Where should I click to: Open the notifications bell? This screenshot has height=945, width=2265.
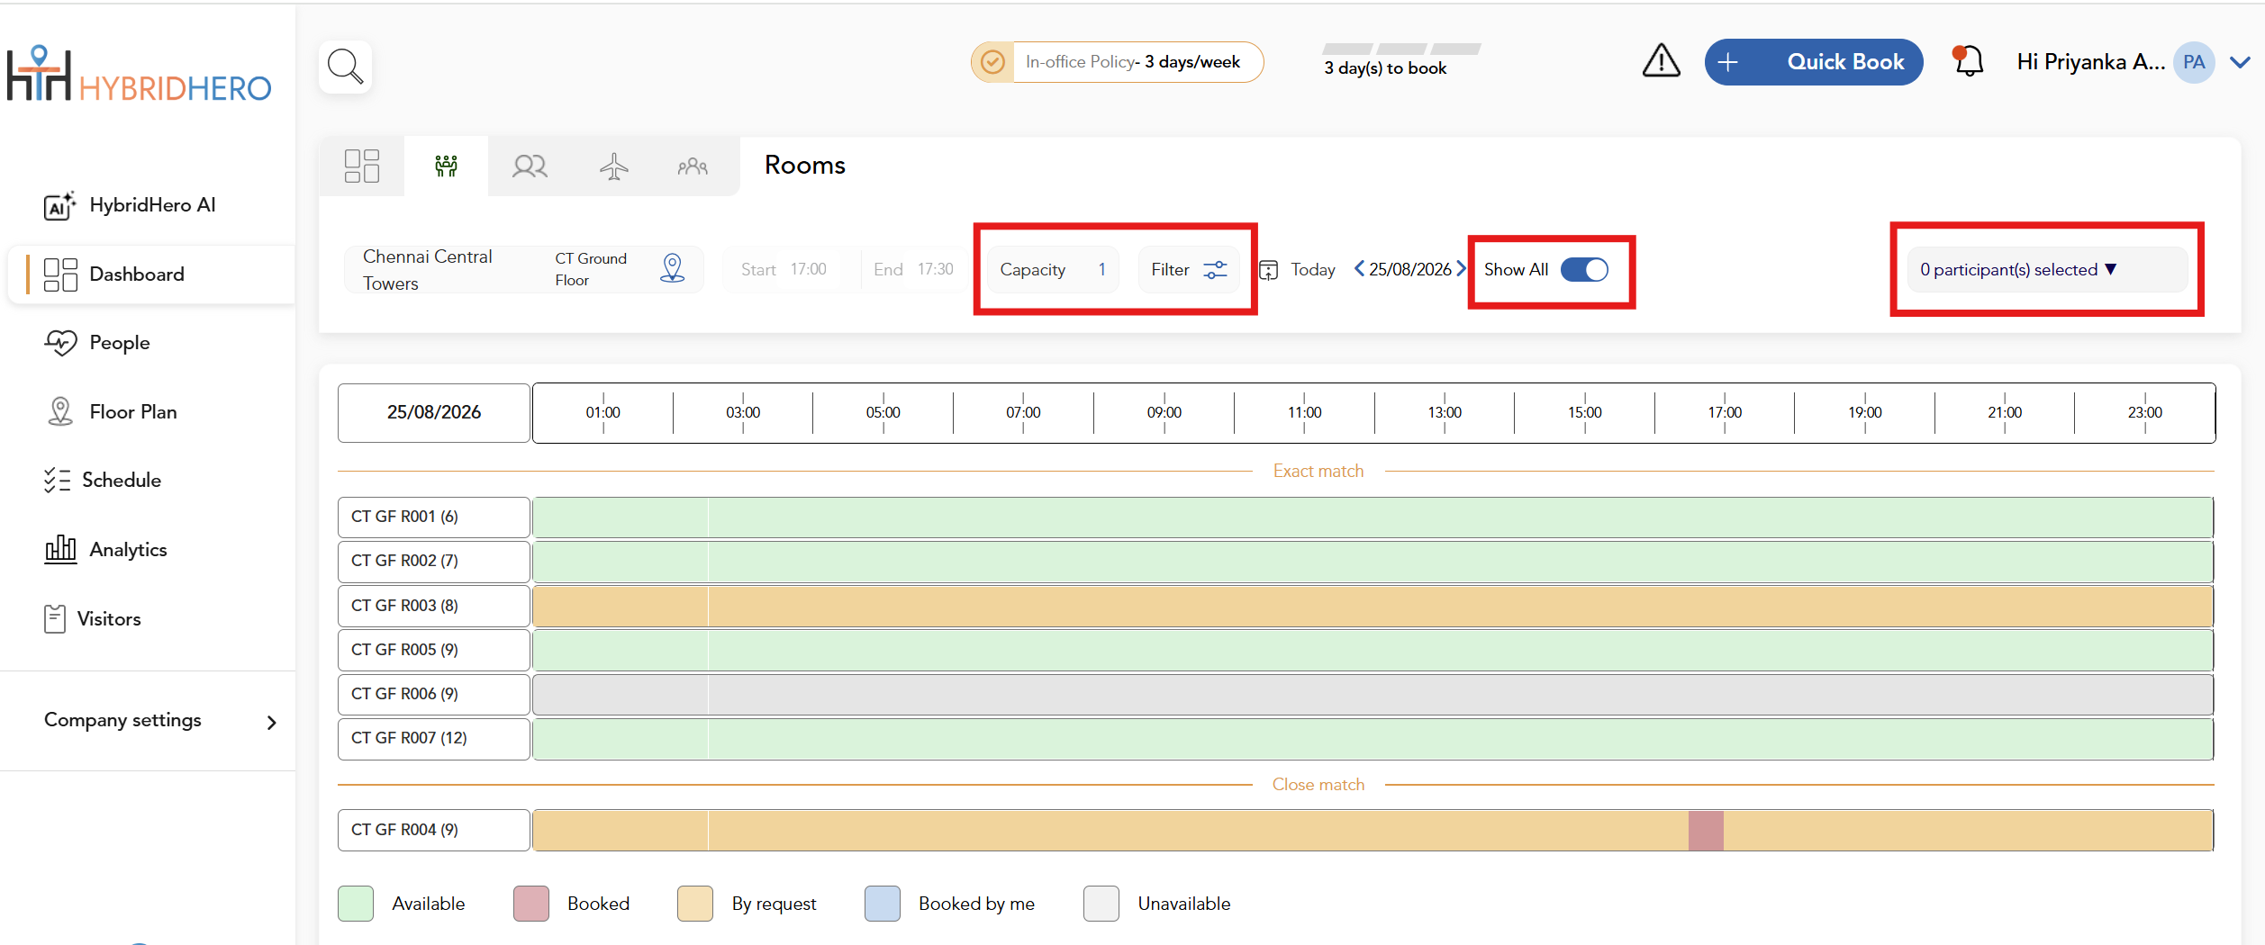coord(1968,61)
